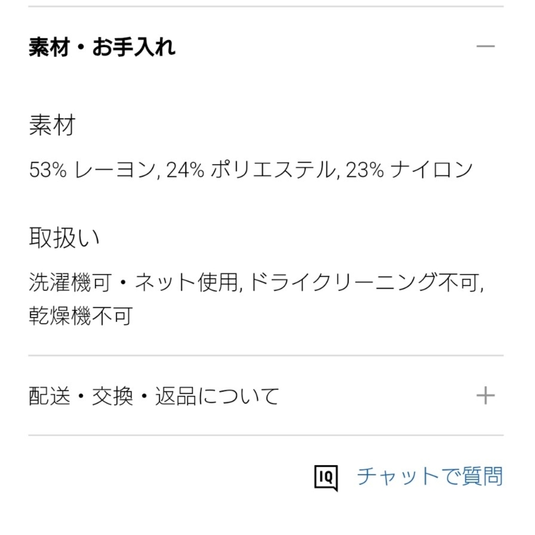The height and width of the screenshot is (535, 535).
Task: Open the IQ chat bubble icon
Action: point(326,478)
